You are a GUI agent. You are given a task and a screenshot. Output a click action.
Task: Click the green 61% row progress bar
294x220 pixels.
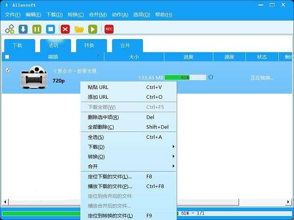pyautogui.click(x=185, y=77)
